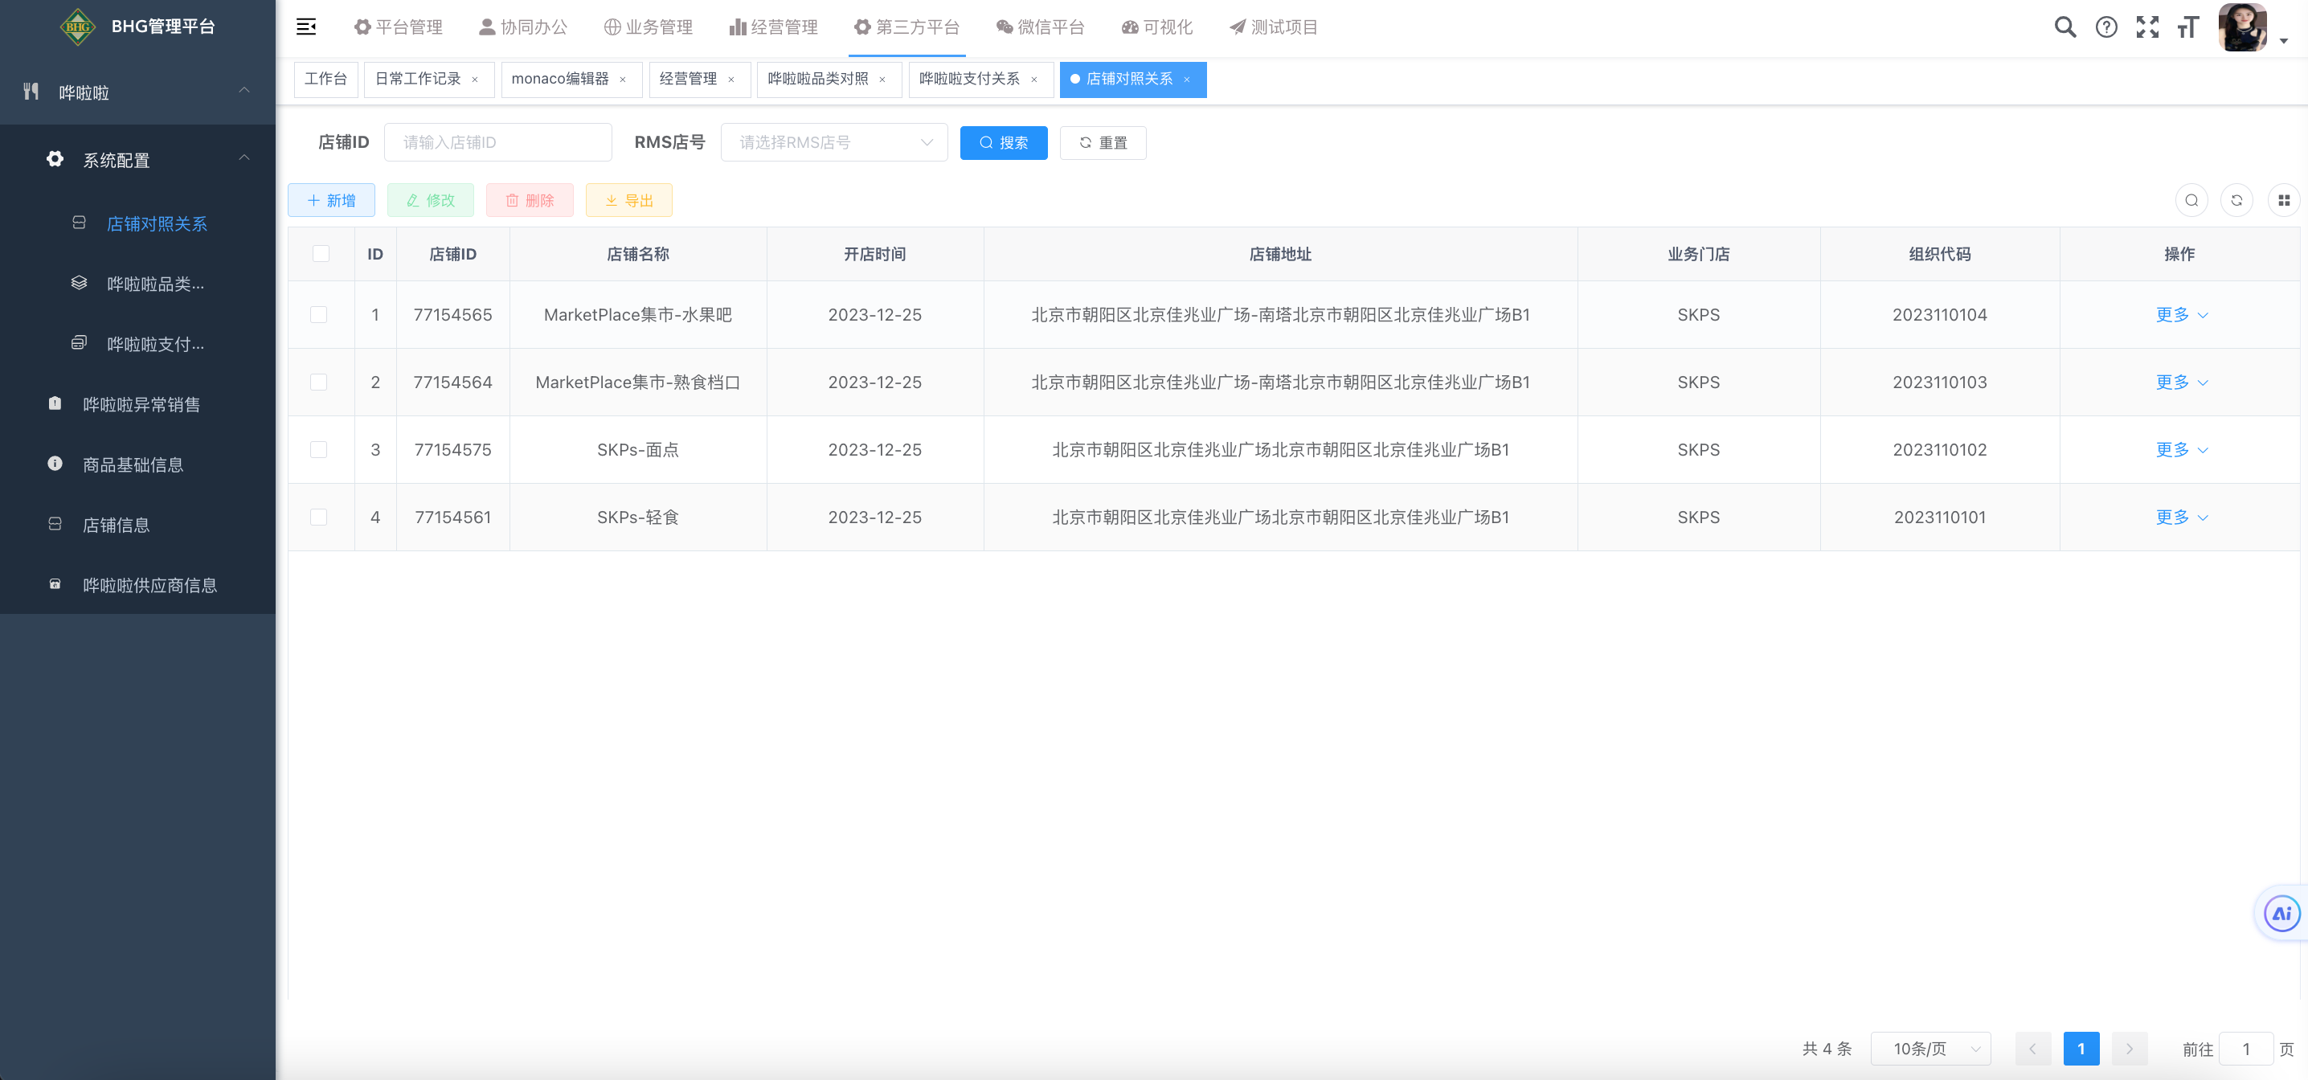Open the RMS店号 dropdown selector
This screenshot has width=2308, height=1080.
pyautogui.click(x=833, y=142)
